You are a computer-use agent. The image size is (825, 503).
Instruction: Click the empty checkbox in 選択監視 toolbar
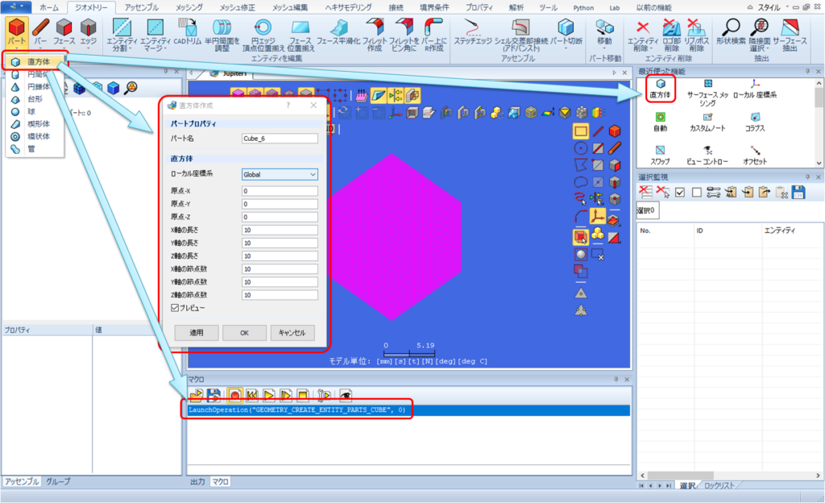click(697, 193)
